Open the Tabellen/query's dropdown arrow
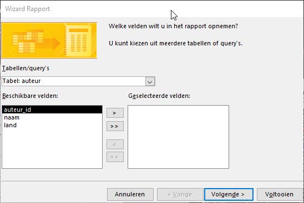304x203 pixels. coord(150,81)
